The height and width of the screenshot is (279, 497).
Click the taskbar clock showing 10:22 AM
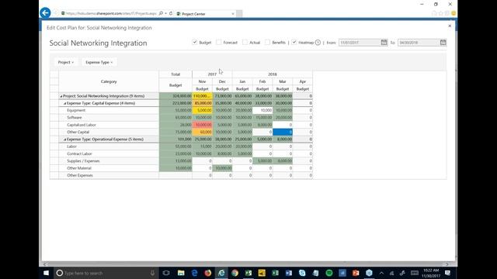click(x=431, y=270)
